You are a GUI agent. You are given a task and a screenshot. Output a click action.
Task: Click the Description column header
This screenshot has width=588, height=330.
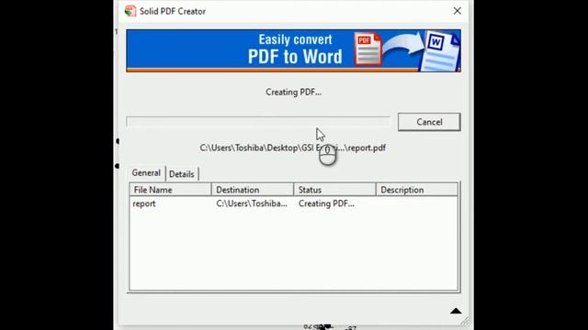click(417, 190)
